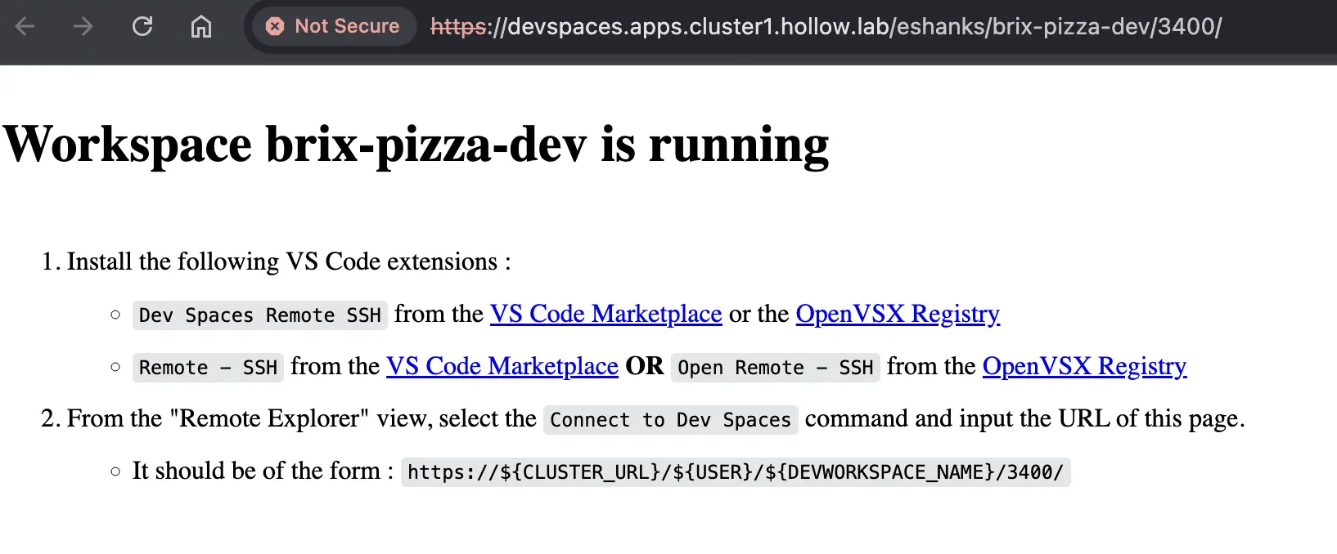
Task: Open OpenVSX Registry link for Dev Spaces Remote SSH
Action: 898,314
